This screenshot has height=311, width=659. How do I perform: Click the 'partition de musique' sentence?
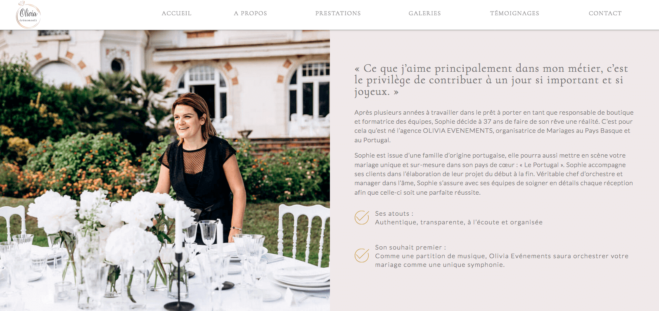click(502, 260)
